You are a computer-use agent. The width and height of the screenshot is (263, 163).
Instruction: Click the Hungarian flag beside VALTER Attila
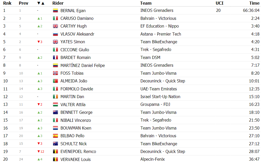(55, 105)
